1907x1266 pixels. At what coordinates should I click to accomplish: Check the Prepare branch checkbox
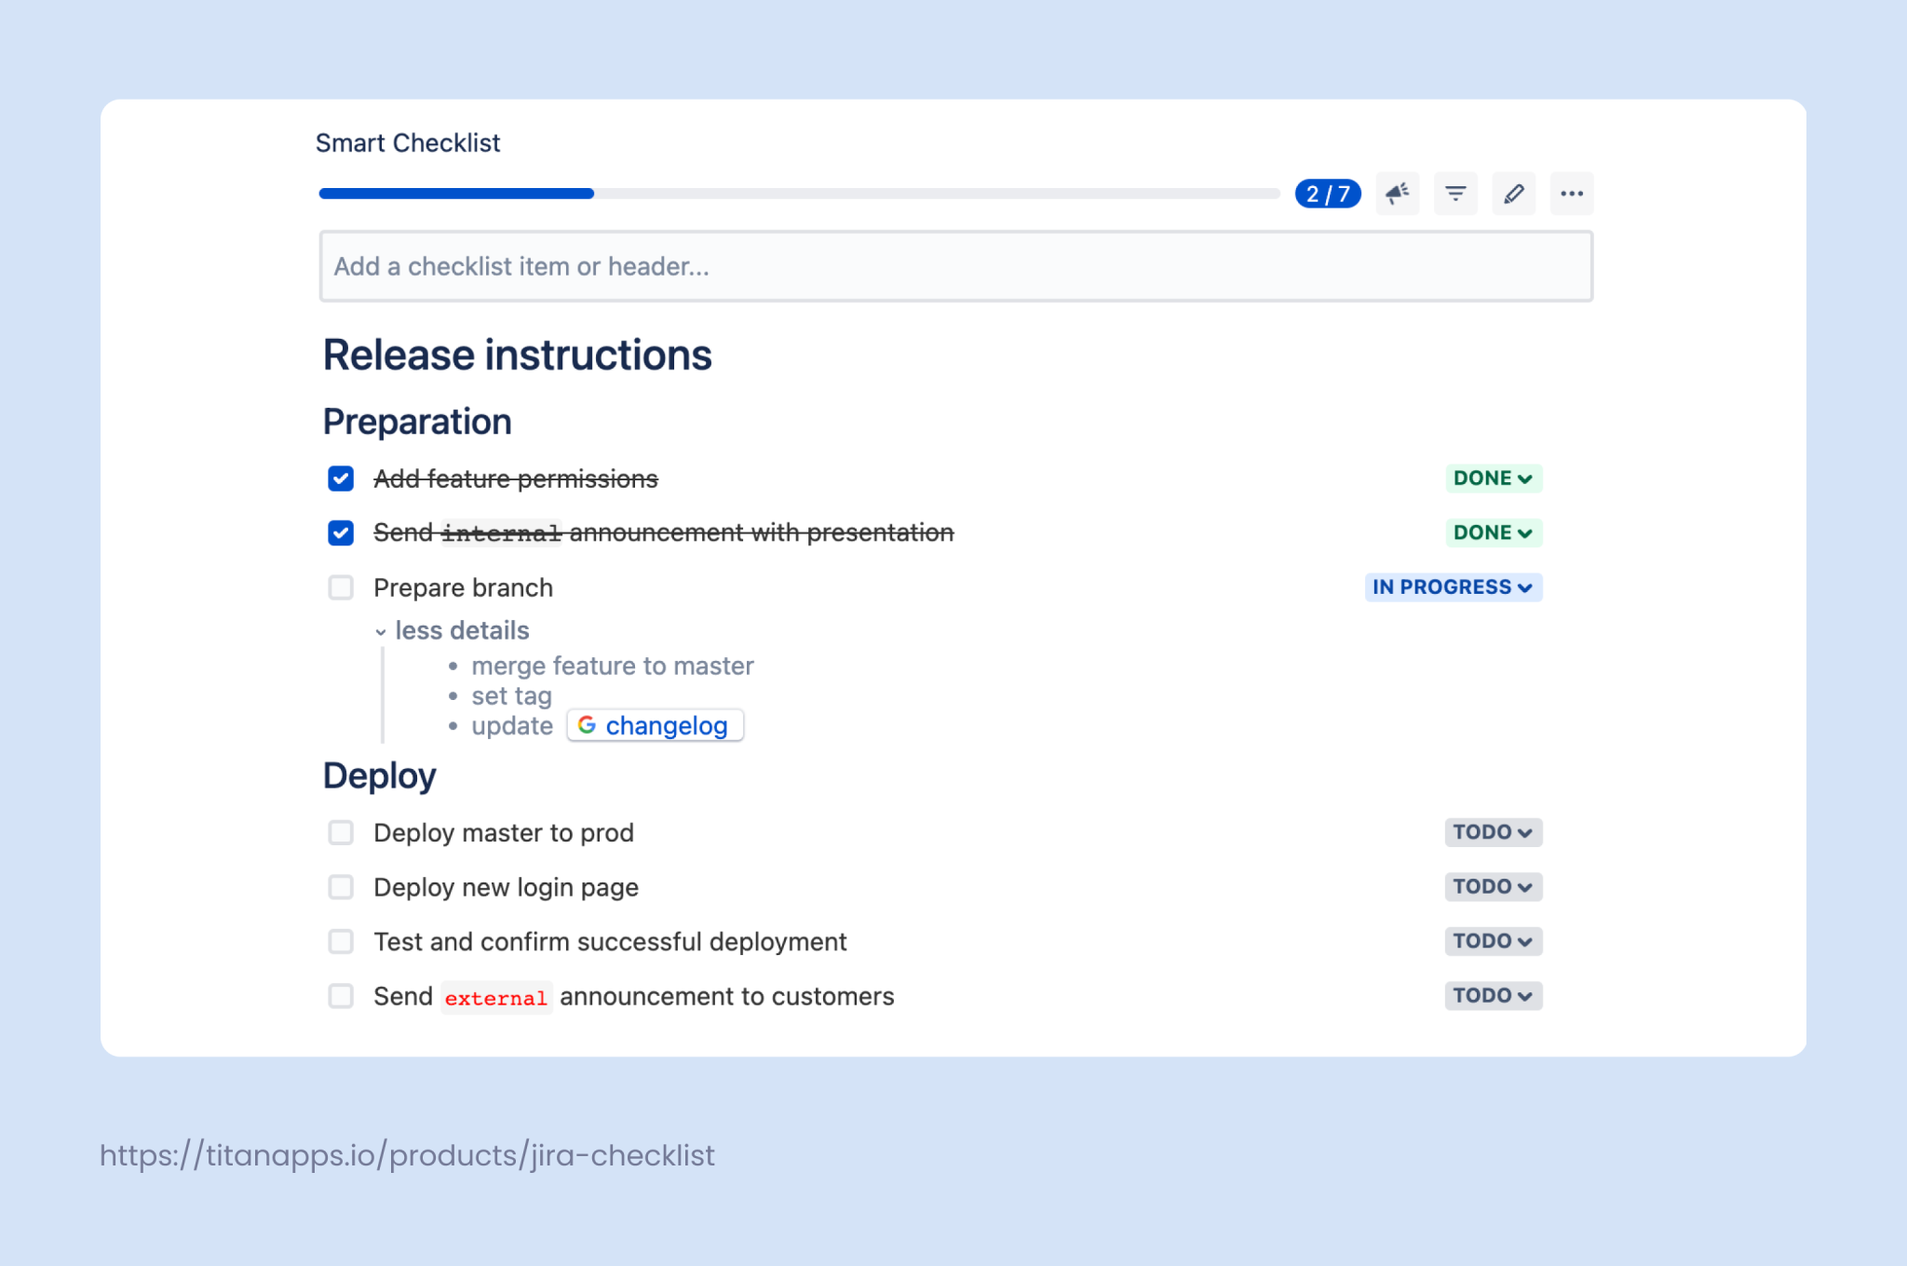(x=340, y=587)
